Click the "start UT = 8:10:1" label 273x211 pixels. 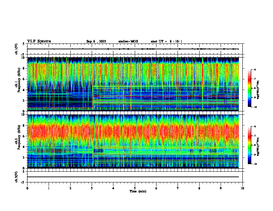166,41
